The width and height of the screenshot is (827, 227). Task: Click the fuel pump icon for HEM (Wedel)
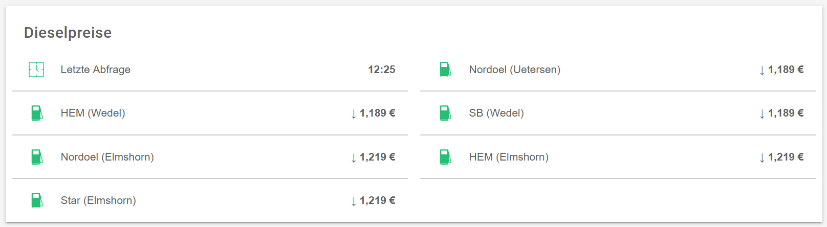[x=36, y=113]
